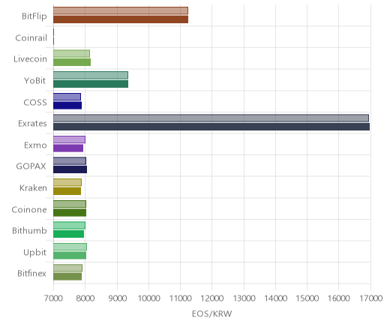
Task: Click the bright green Bithumb bar
Action: 69,234
